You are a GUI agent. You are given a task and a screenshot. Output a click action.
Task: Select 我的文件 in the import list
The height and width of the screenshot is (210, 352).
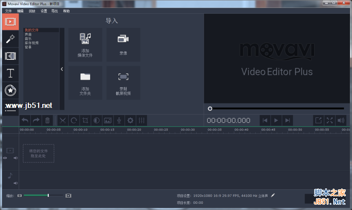click(41, 30)
